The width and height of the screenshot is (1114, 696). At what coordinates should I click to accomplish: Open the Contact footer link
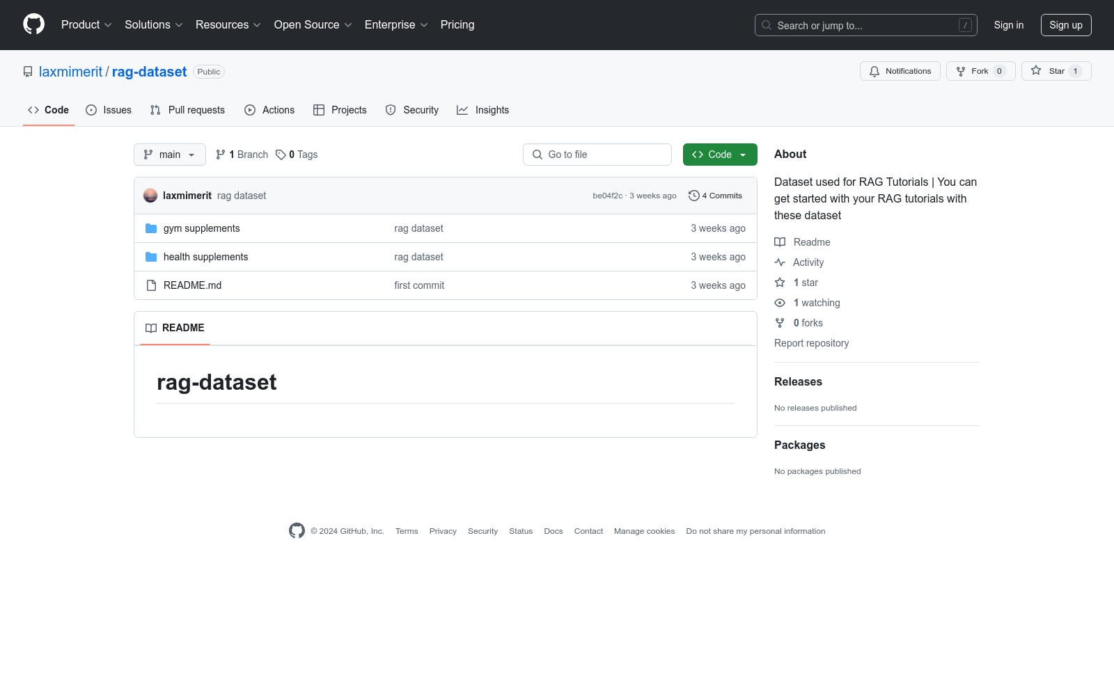click(x=588, y=531)
